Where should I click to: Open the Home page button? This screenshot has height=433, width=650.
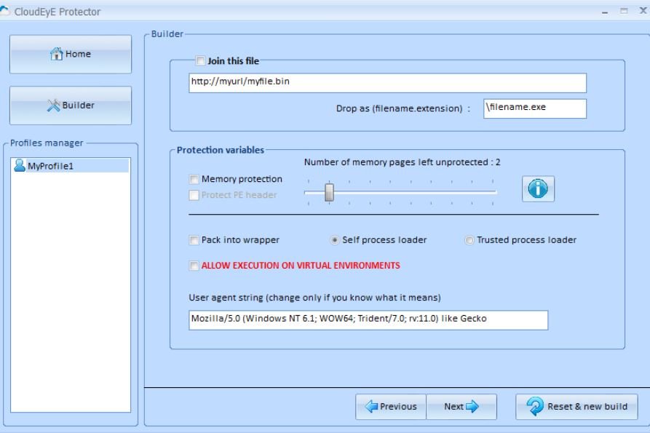(71, 55)
